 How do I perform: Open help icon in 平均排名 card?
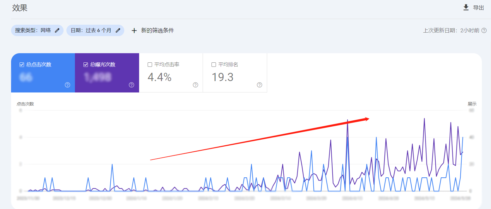(x=259, y=85)
